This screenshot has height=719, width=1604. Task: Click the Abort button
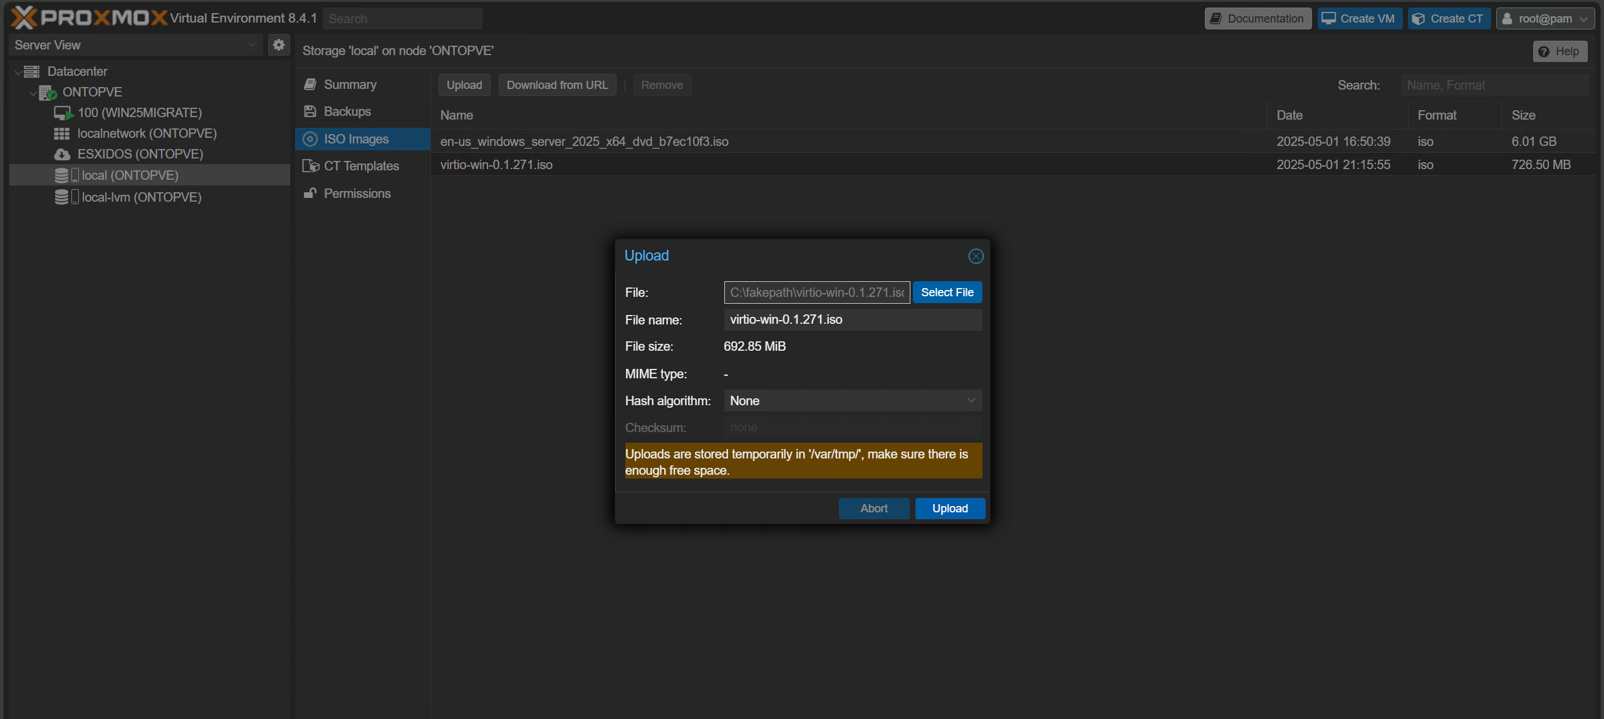[x=874, y=509]
